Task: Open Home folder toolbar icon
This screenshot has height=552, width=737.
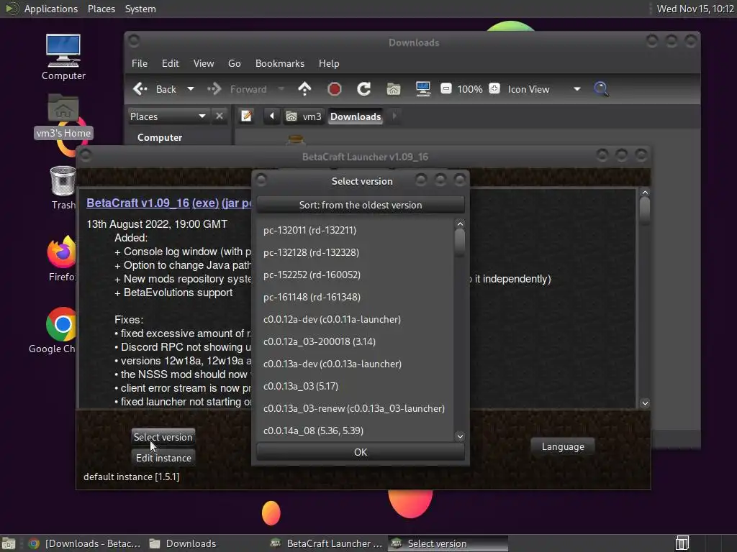Action: coord(394,88)
